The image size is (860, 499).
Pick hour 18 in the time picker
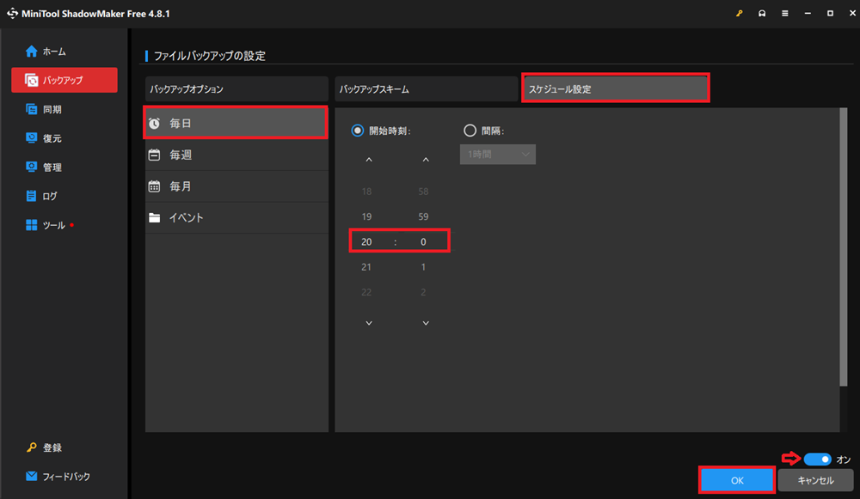click(x=366, y=192)
